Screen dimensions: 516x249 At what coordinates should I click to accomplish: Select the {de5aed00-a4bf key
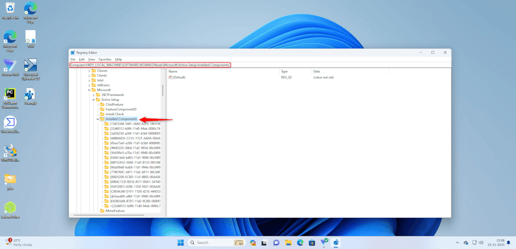[x=135, y=196]
